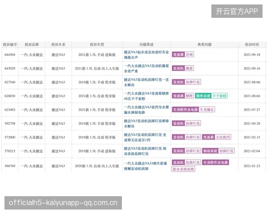The height and width of the screenshot is (214, 267).
Task: Select the 变速器 顿挫 tag in row 626830
Action: (183, 96)
